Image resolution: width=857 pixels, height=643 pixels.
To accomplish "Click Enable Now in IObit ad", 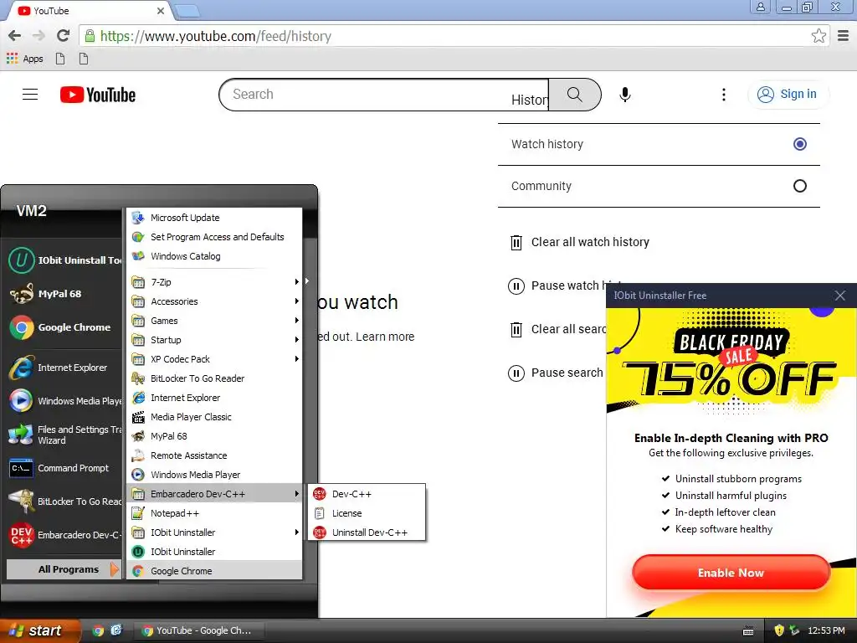I will (x=731, y=573).
